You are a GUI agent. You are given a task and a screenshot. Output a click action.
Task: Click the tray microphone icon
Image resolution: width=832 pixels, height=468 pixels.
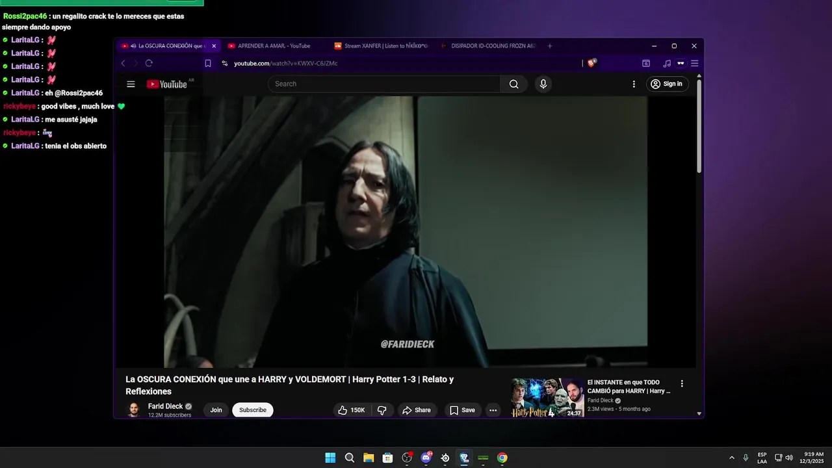coord(746,458)
